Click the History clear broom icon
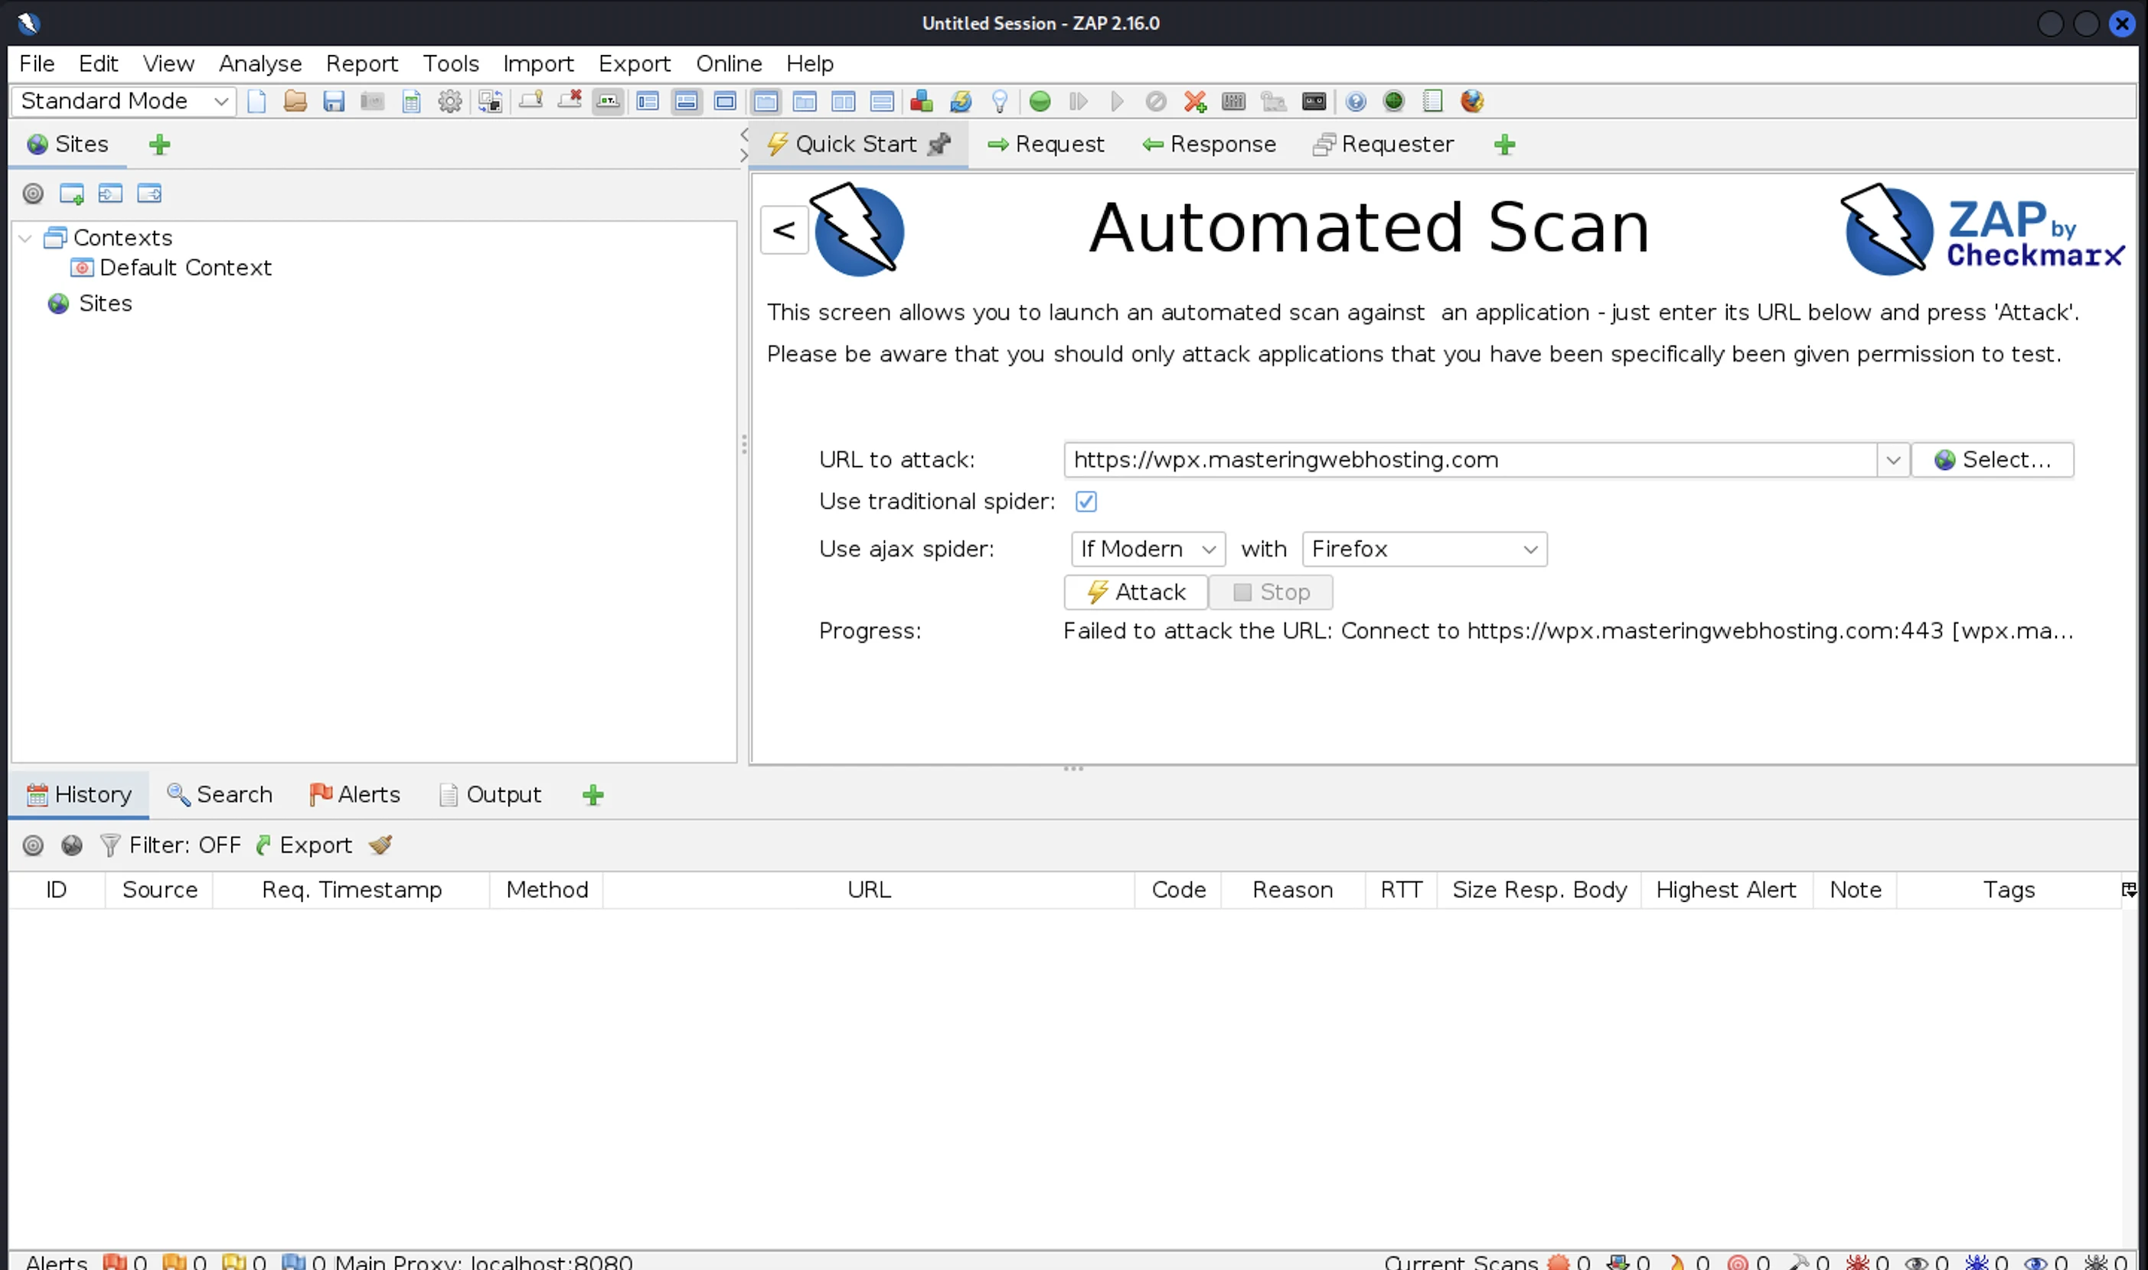Image resolution: width=2148 pixels, height=1270 pixels. (381, 845)
